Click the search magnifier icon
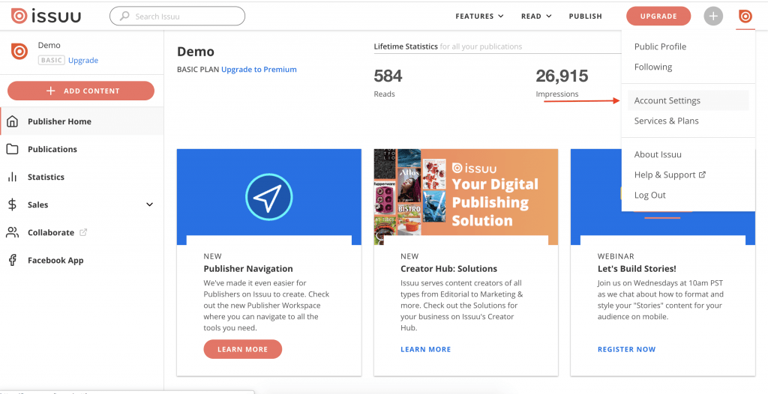The height and width of the screenshot is (394, 768). coord(125,16)
